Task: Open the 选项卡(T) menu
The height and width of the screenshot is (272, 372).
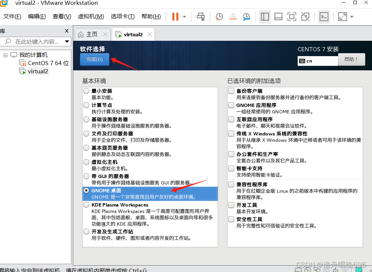Action: [x=123, y=16]
